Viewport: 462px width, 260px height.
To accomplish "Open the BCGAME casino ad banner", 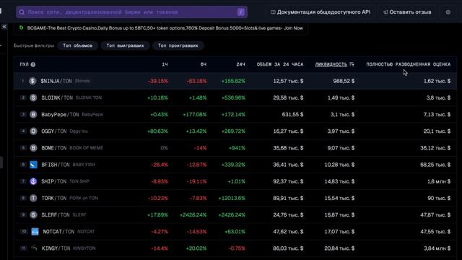I will [x=161, y=28].
